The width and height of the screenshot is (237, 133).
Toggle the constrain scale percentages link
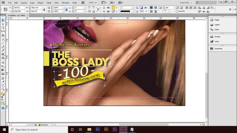tap(66, 10)
